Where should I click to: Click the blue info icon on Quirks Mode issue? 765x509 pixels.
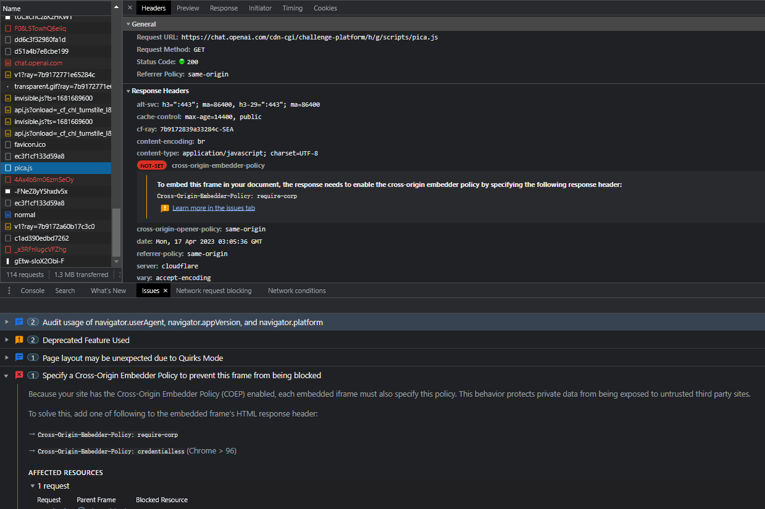click(19, 358)
